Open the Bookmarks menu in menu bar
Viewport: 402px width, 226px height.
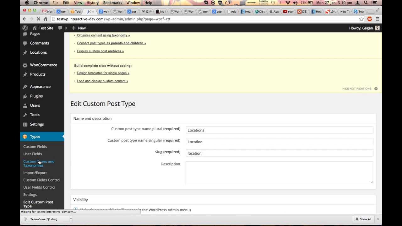(x=112, y=3)
